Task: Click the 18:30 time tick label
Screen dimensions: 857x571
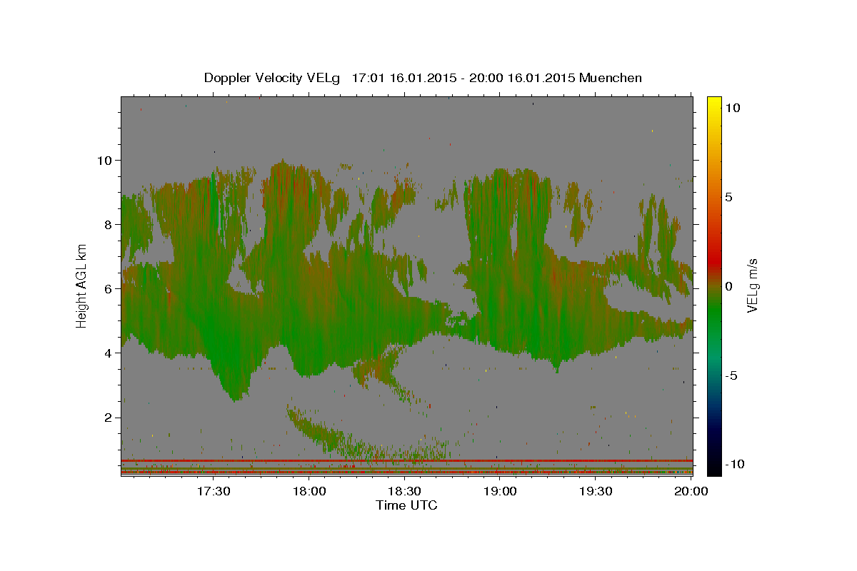Action: tap(405, 491)
